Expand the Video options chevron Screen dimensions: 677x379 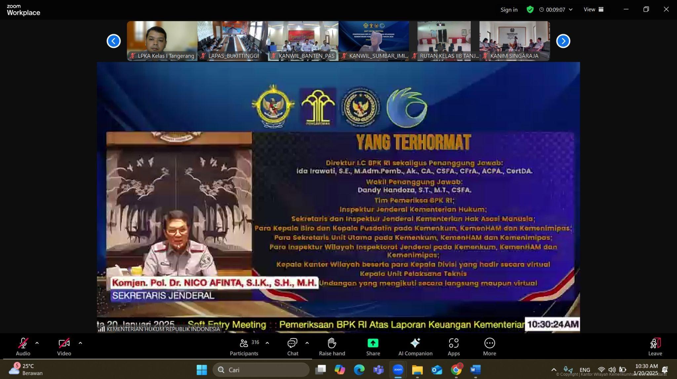click(80, 343)
